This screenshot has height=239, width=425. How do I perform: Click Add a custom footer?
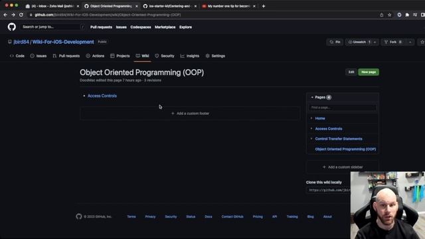tap(191, 114)
